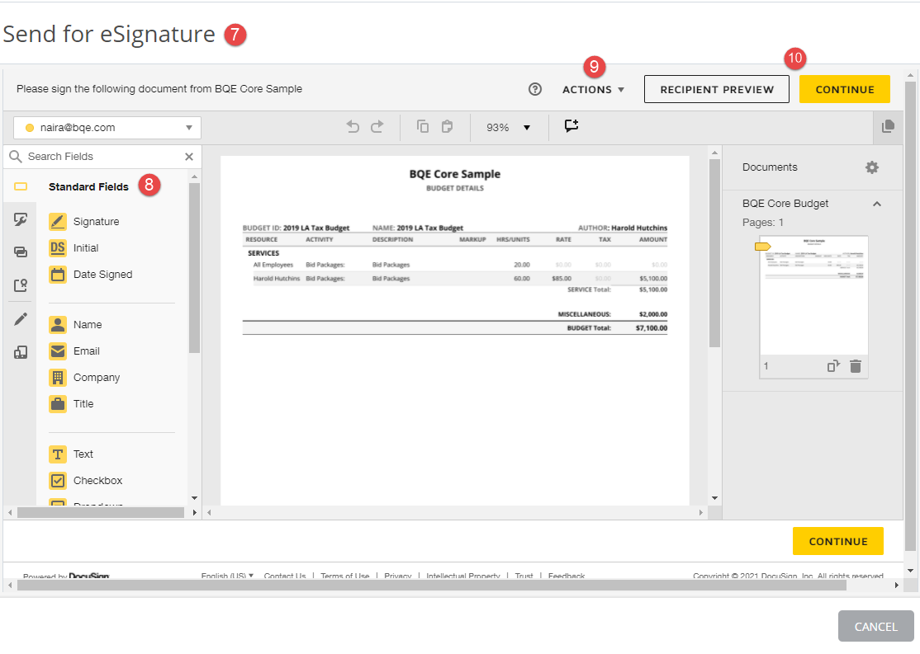The height and width of the screenshot is (654, 920).
Task: Delete the page with trash icon
Action: point(856,366)
